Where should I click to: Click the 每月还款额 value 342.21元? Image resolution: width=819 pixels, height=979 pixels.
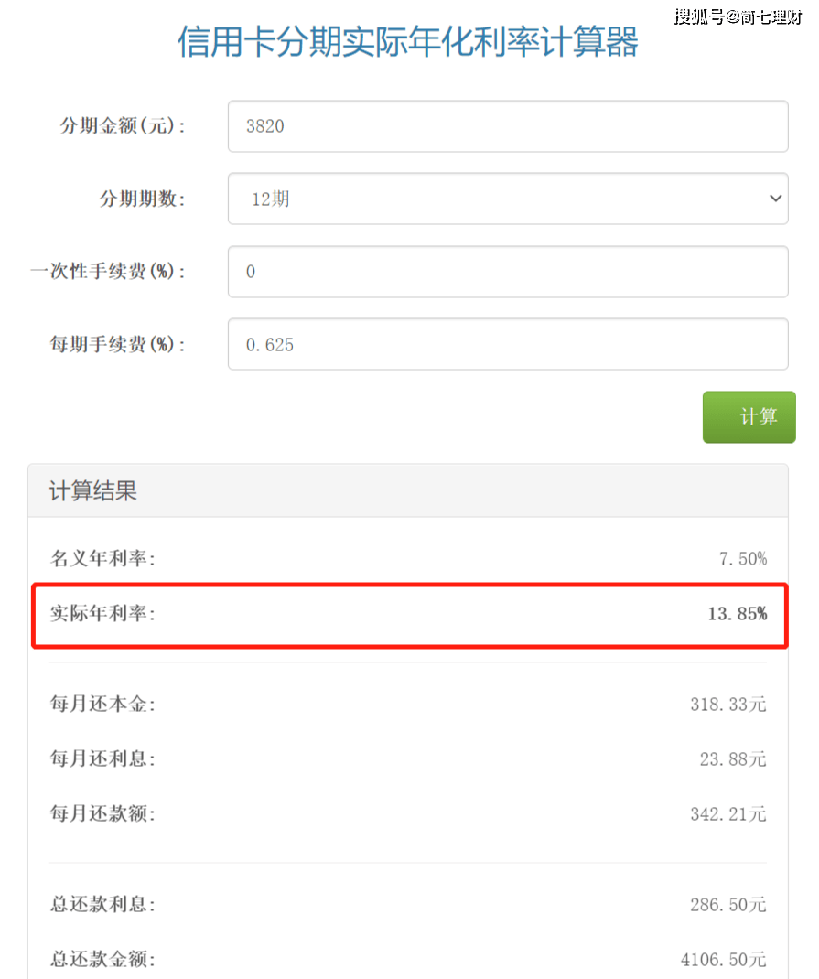pos(727,813)
